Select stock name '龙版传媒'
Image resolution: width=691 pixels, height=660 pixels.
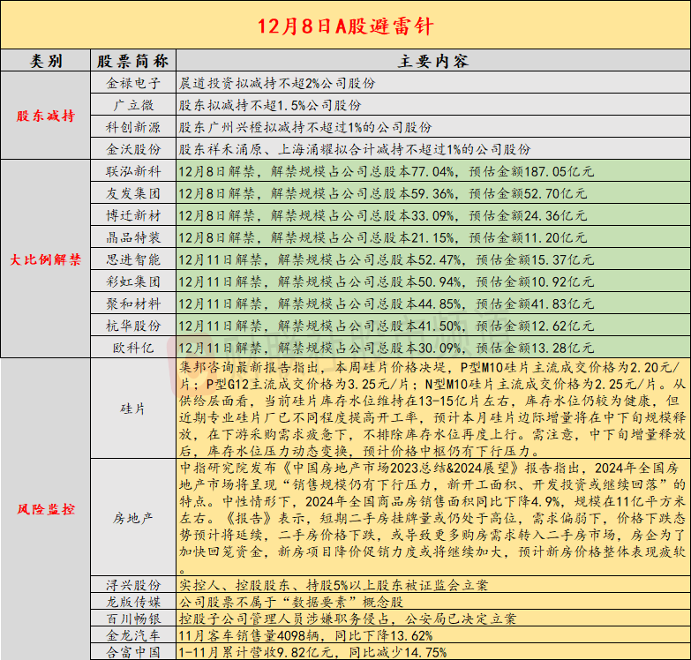133,602
